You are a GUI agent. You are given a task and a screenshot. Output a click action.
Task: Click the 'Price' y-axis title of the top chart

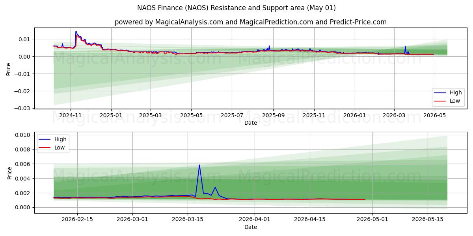click(x=9, y=68)
